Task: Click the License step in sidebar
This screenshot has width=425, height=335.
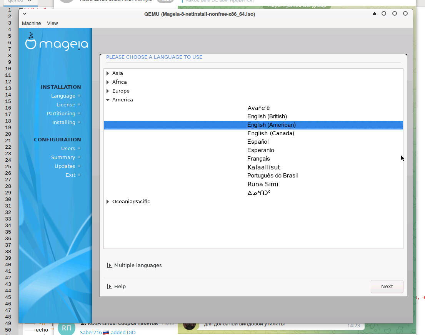Action: point(66,104)
